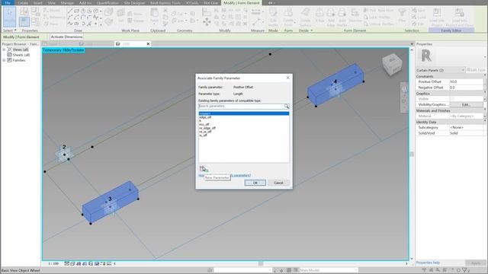
Task: Click the search magnifier icon in dialog
Action: (x=287, y=107)
